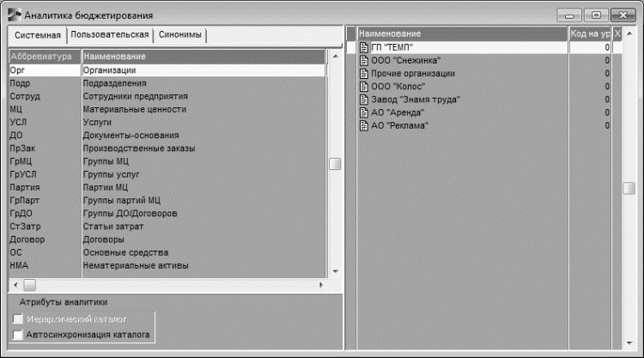644x358 pixels.
Task: Select the Прочие организации entry
Action: pos(413,74)
